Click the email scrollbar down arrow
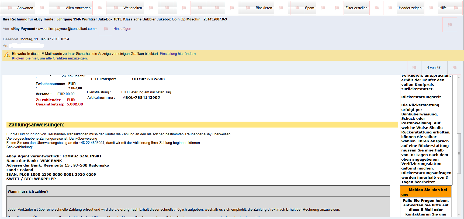 click(459, 214)
